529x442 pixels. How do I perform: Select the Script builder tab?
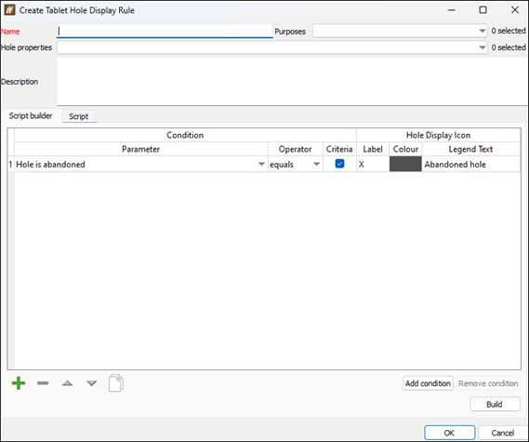point(31,115)
